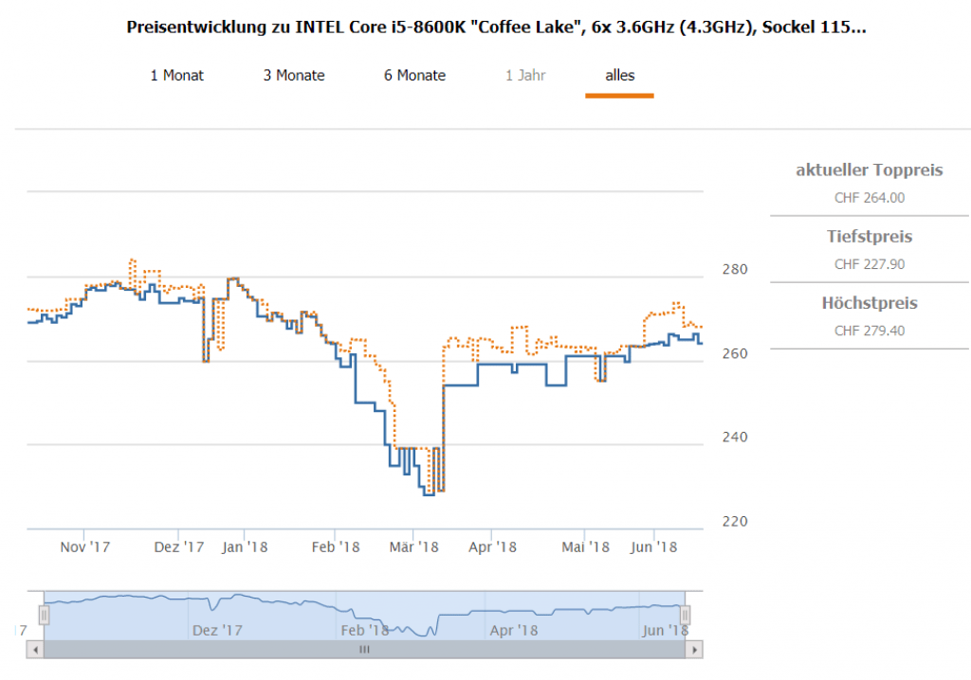Click the 'Jan '18' x-axis label
This screenshot has height=680, width=971.
[x=245, y=547]
